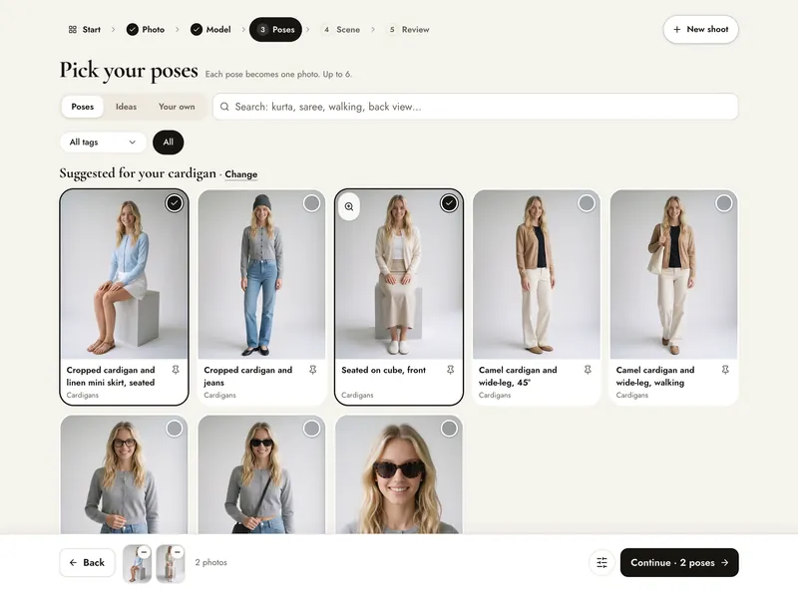Image resolution: width=798 pixels, height=591 pixels.
Task: Click the '2 photos' count label
Action: click(x=211, y=562)
